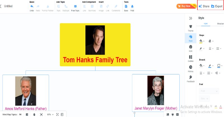Add a new Topic
Image resolution: width=224 pixels, height=117 pixels.
tap(59, 6)
